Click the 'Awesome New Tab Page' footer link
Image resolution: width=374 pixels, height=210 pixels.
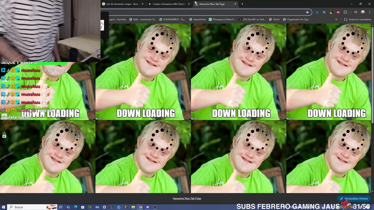click(x=187, y=198)
